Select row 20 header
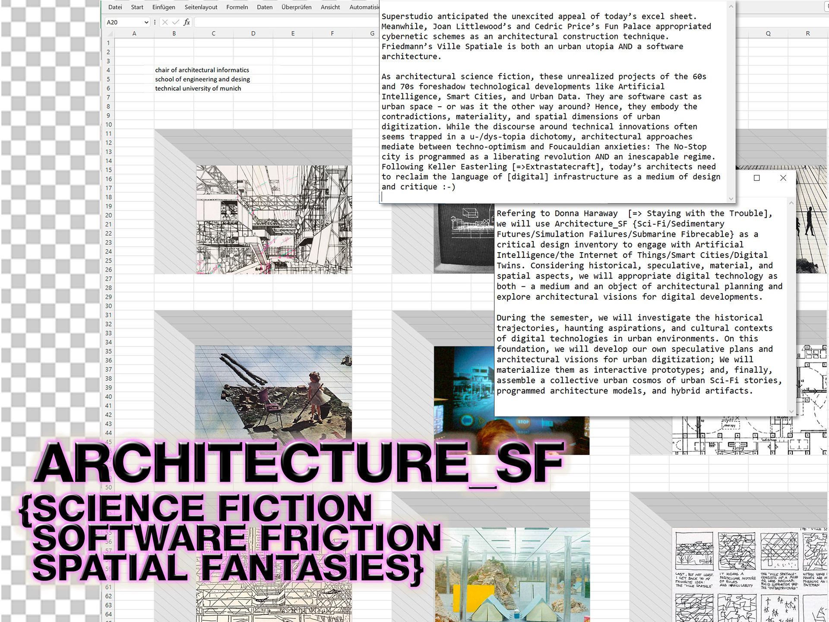Image resolution: width=829 pixels, height=622 pixels. (108, 215)
